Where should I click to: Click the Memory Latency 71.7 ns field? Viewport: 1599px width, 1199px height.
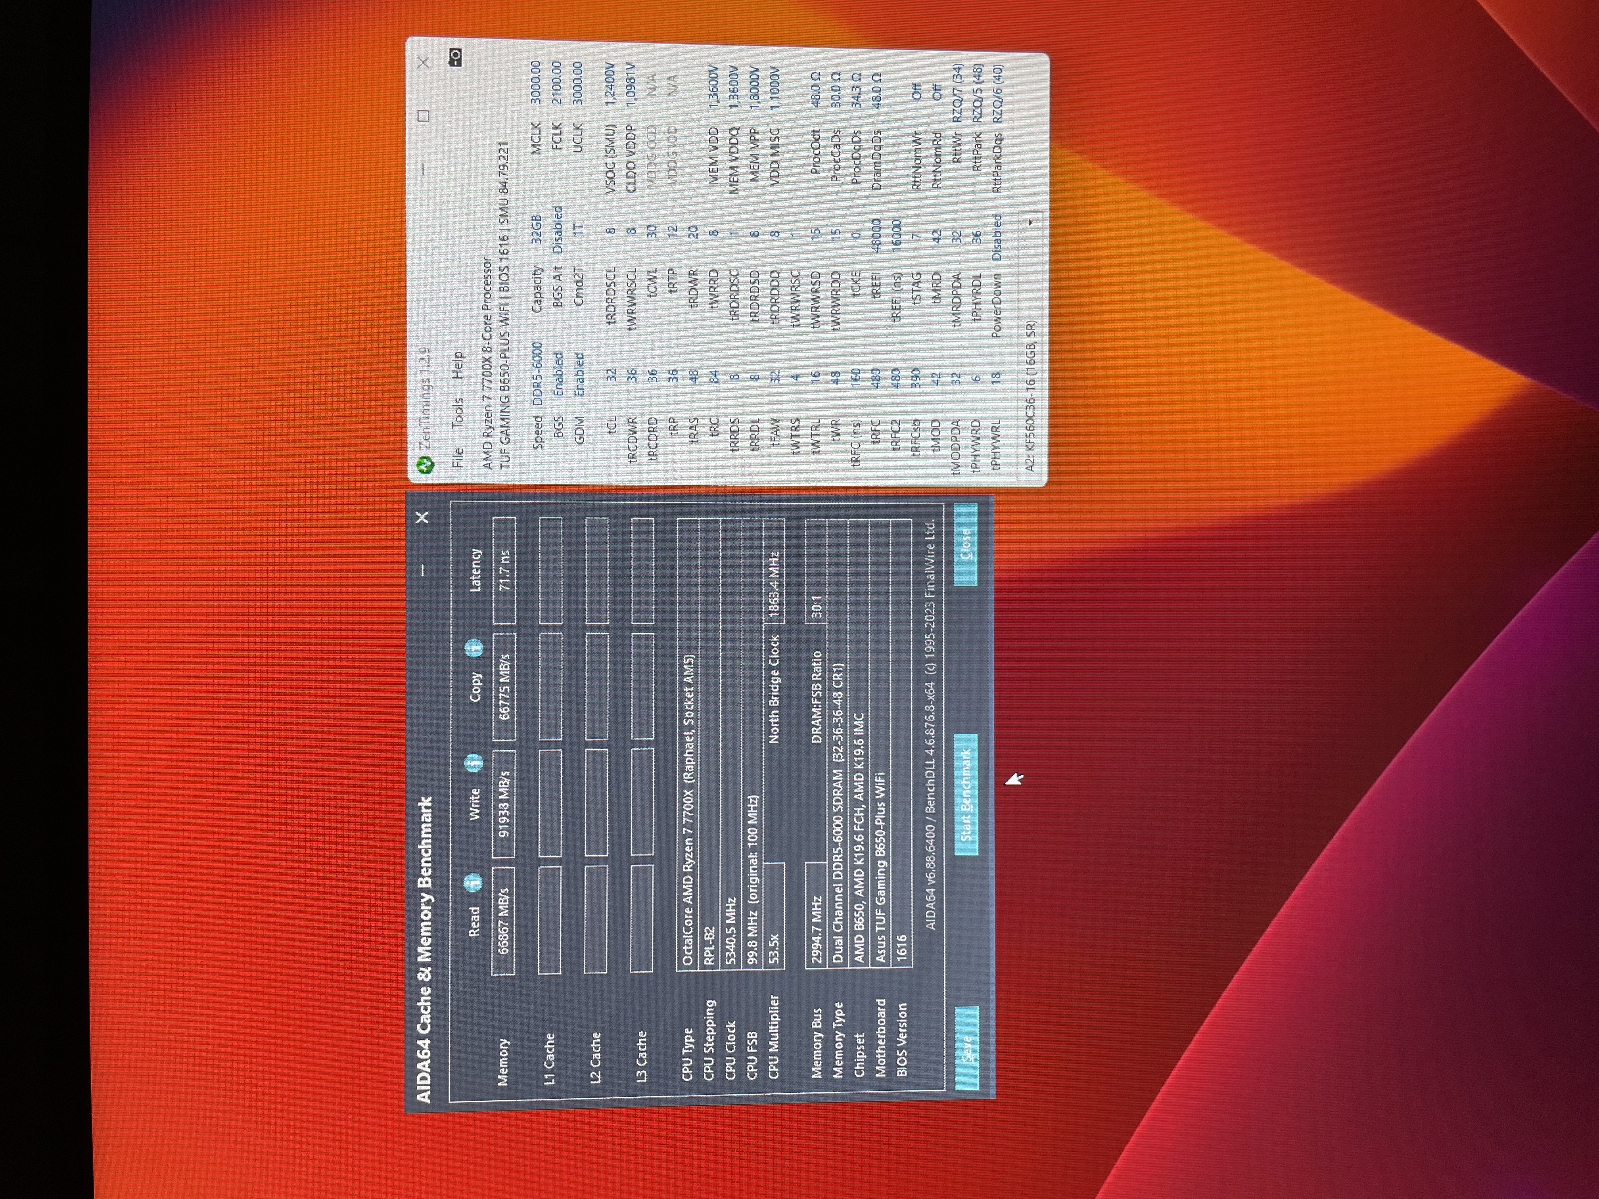tap(504, 570)
